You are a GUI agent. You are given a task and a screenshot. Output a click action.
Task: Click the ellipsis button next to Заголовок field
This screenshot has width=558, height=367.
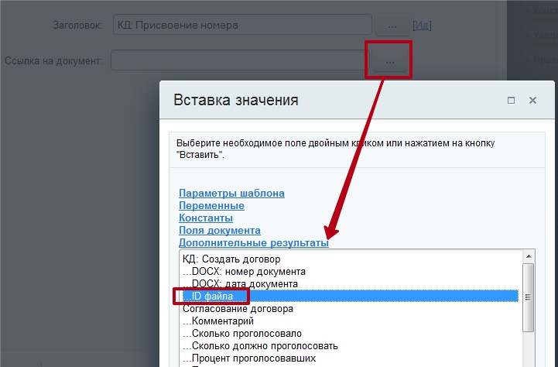[x=393, y=26]
